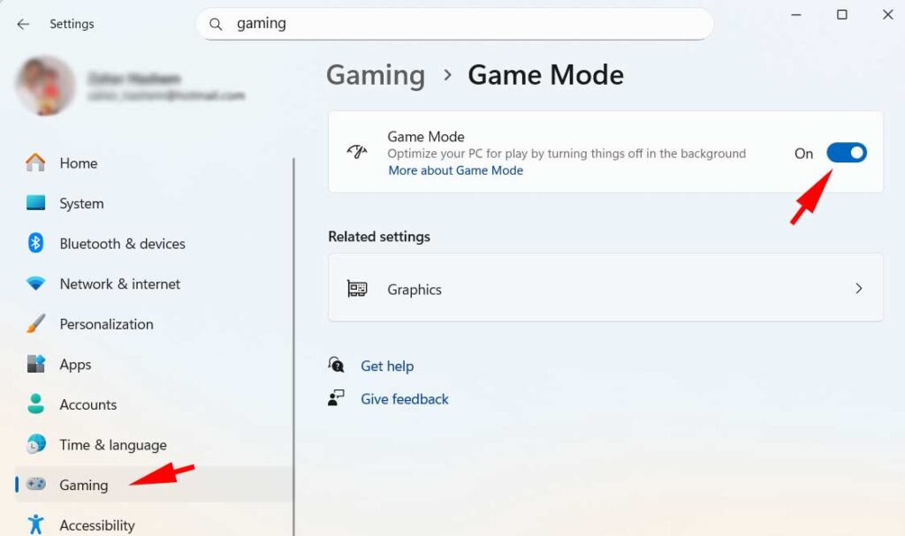Click the Get help link

pyautogui.click(x=386, y=366)
